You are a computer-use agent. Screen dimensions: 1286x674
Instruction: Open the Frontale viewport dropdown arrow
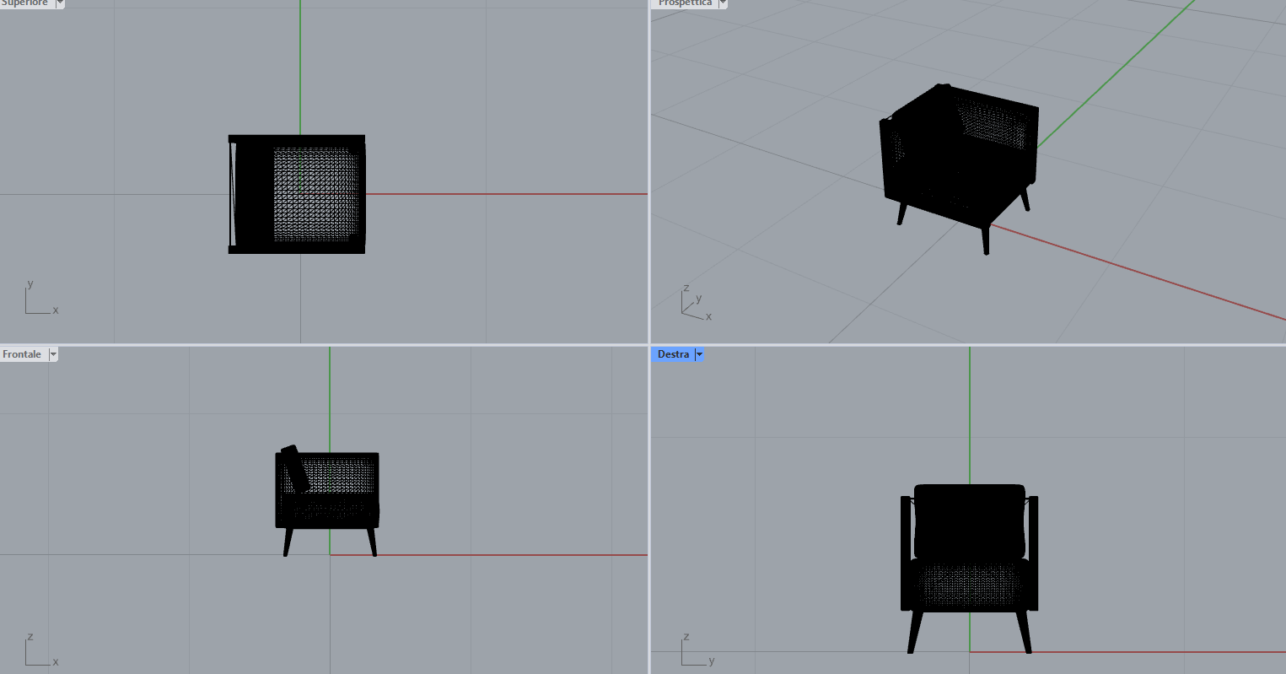(x=53, y=354)
